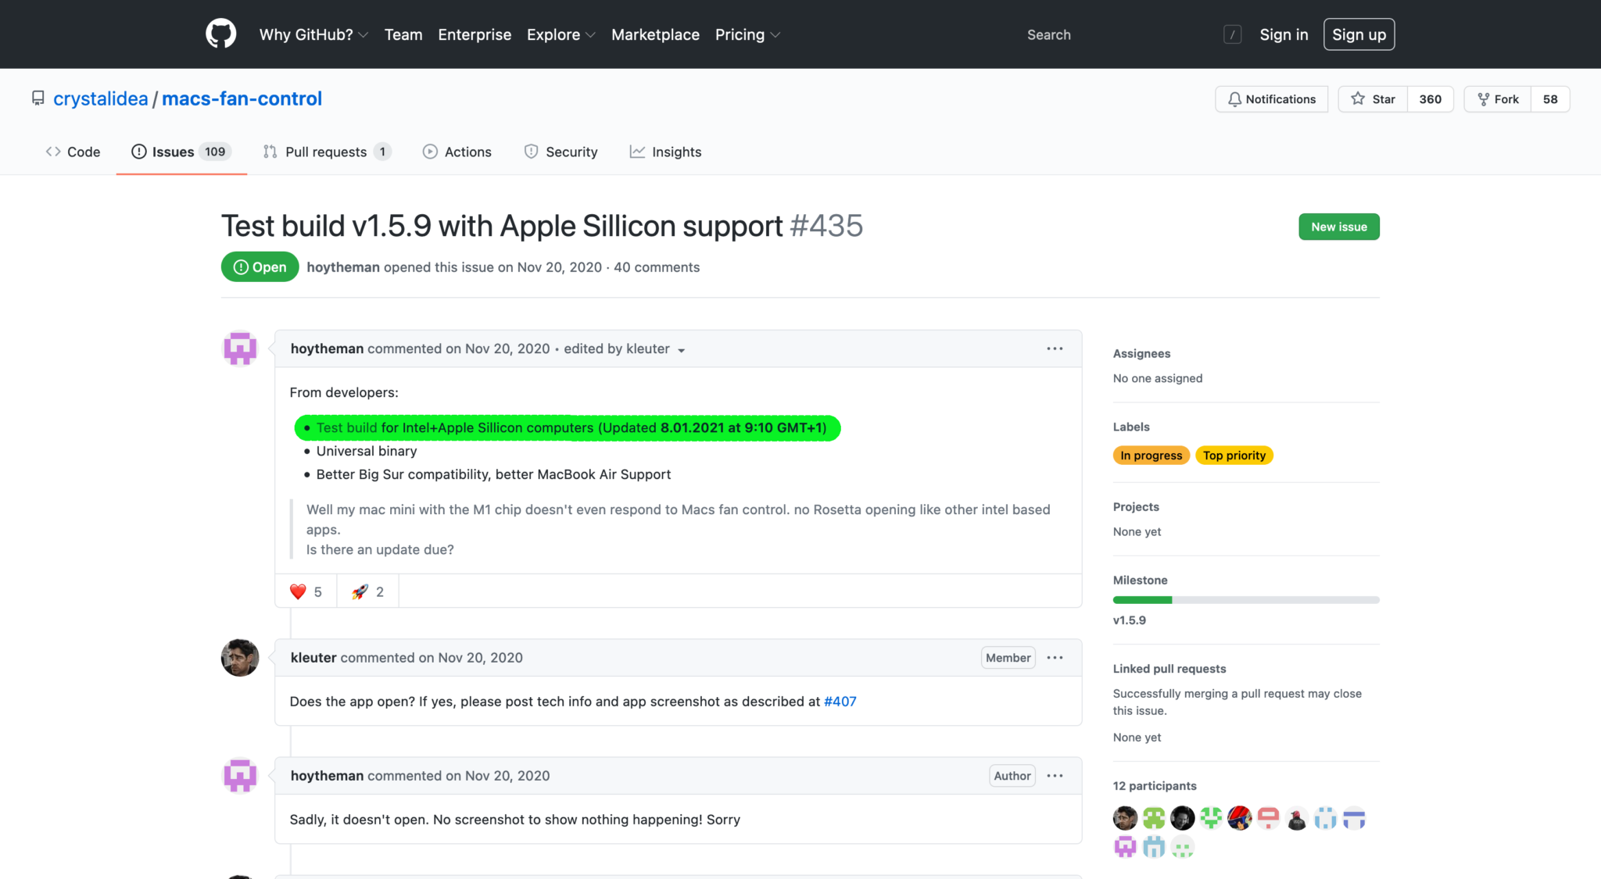This screenshot has width=1601, height=879.
Task: Click the GitHub octocat logo
Action: tap(220, 34)
